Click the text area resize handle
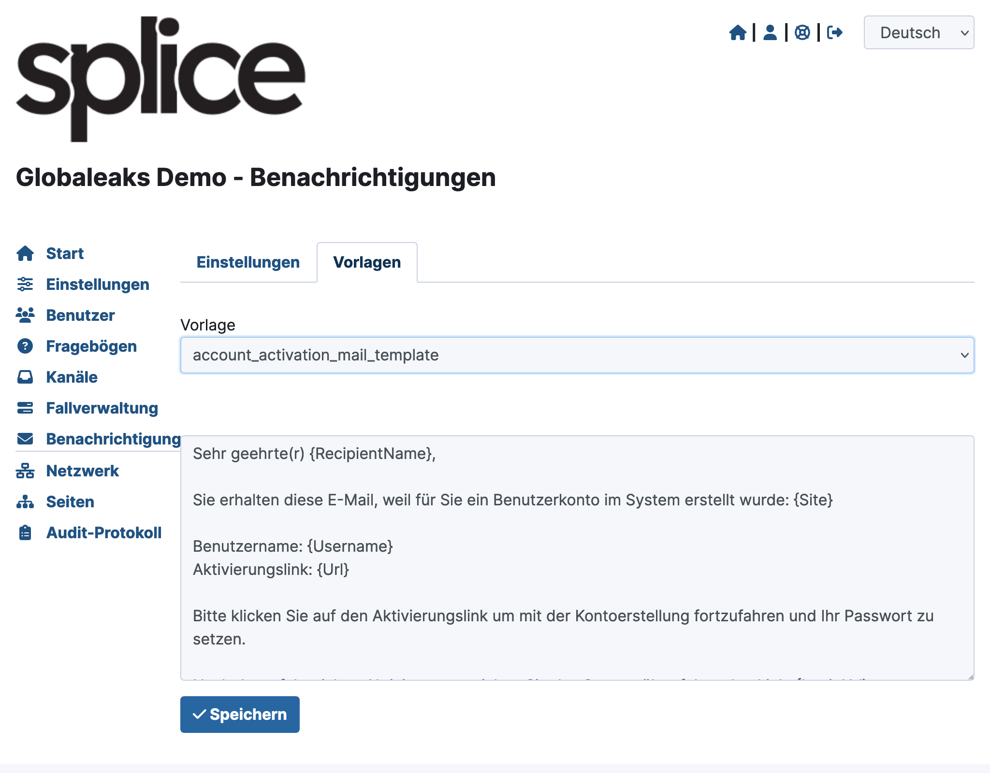990x773 pixels. (x=970, y=676)
